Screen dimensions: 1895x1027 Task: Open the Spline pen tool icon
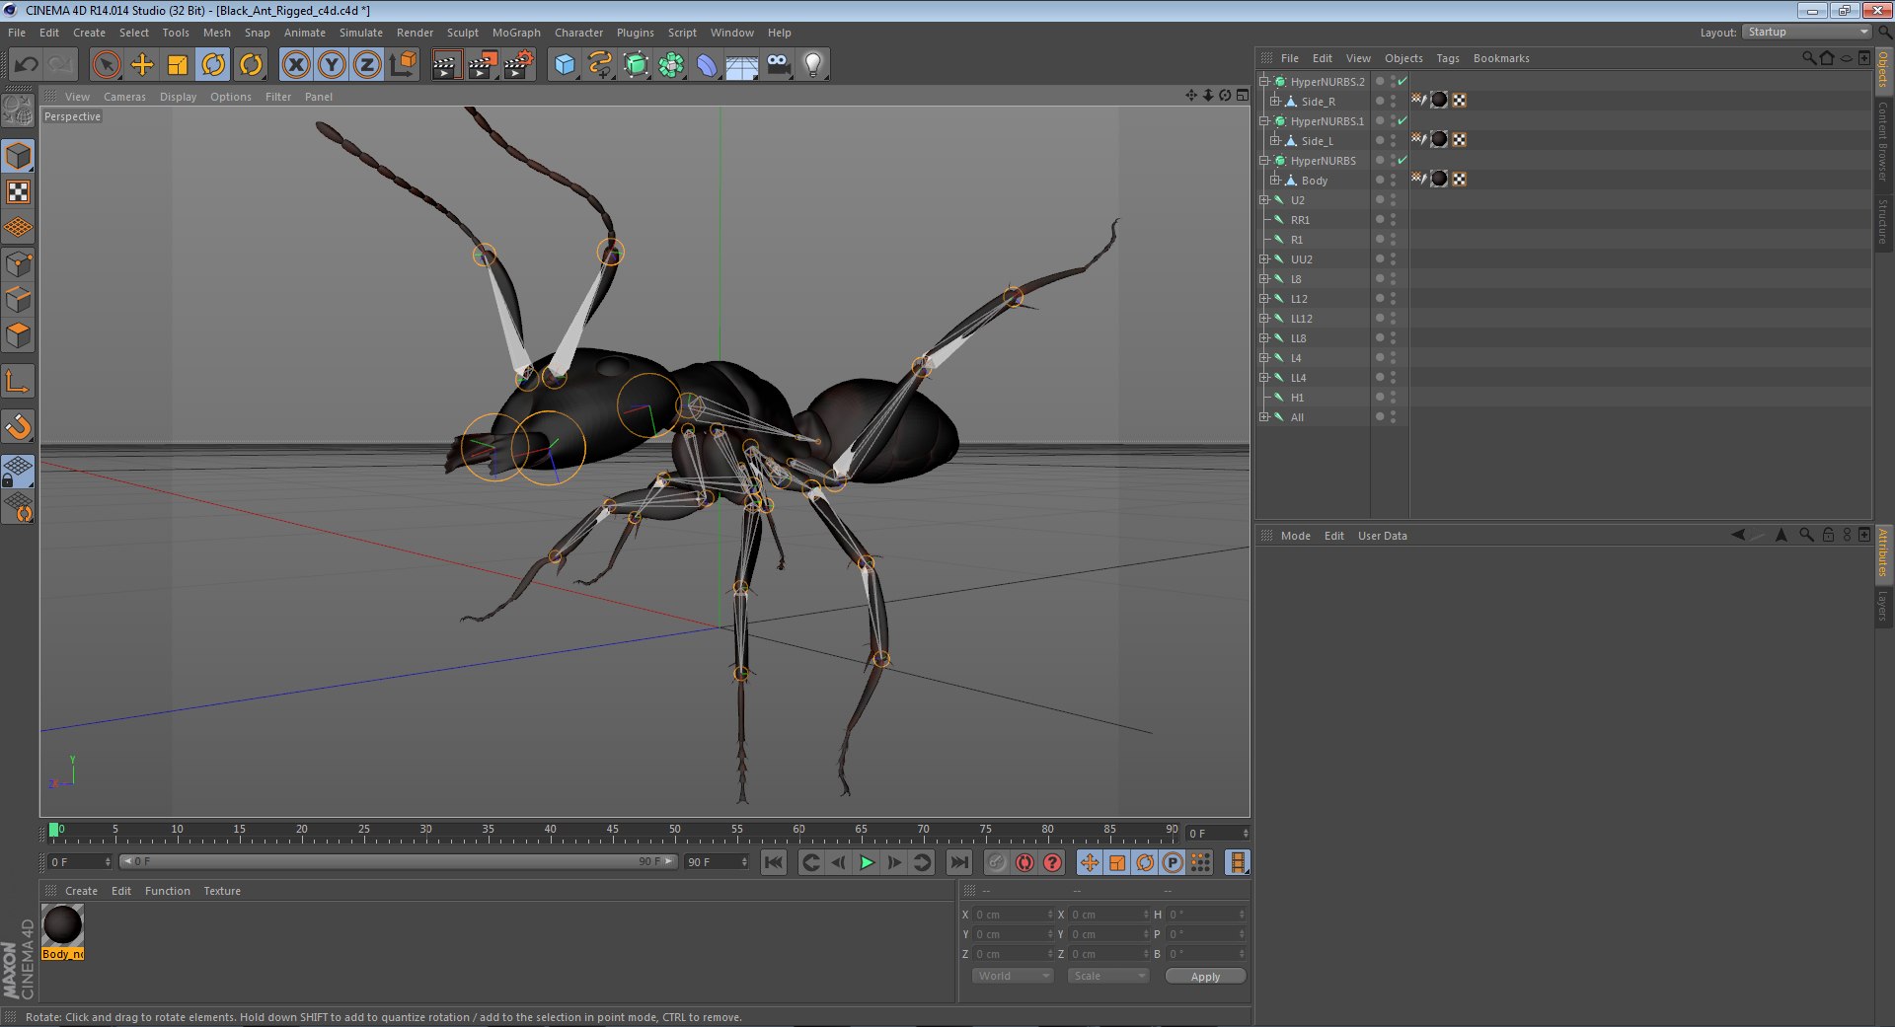tap(600, 65)
